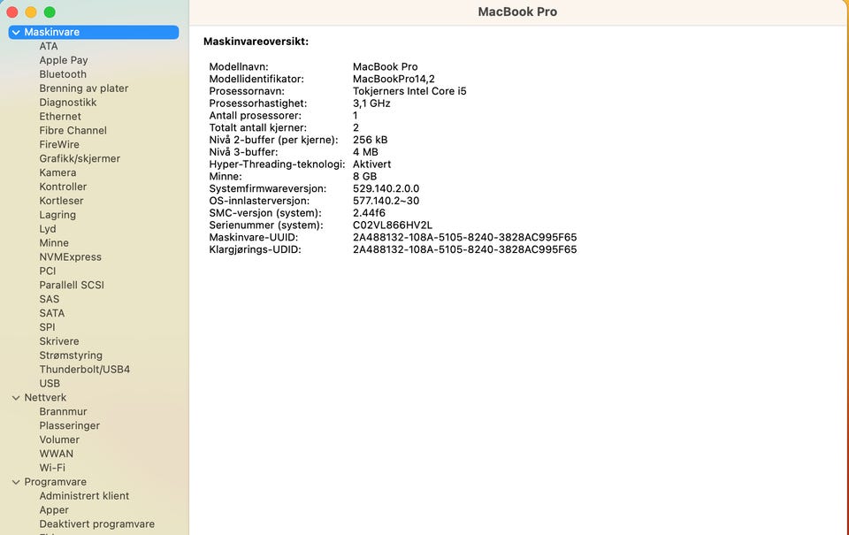The height and width of the screenshot is (535, 849).
Task: Click MacBookPro14,2 model identifier value
Action: pos(394,79)
